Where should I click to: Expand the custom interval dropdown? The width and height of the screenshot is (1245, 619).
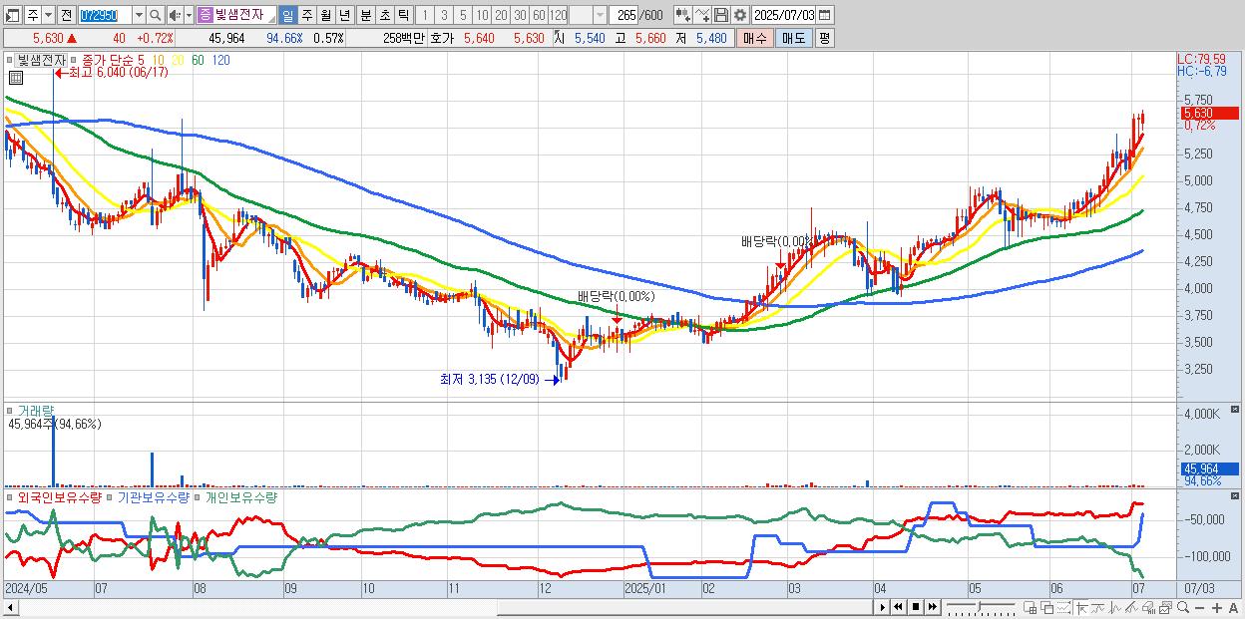click(600, 15)
